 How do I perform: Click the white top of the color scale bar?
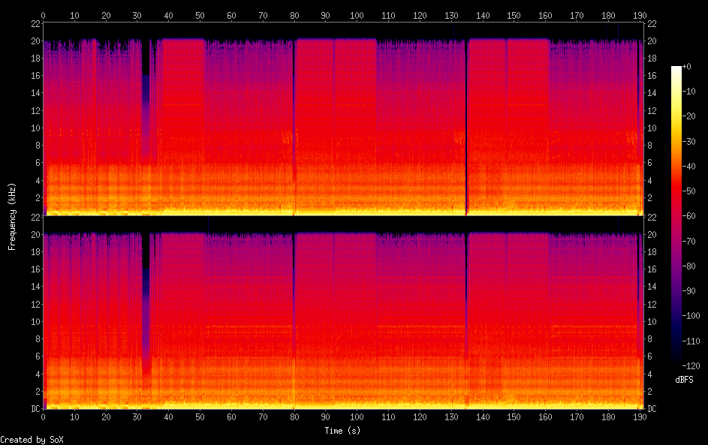(x=676, y=70)
